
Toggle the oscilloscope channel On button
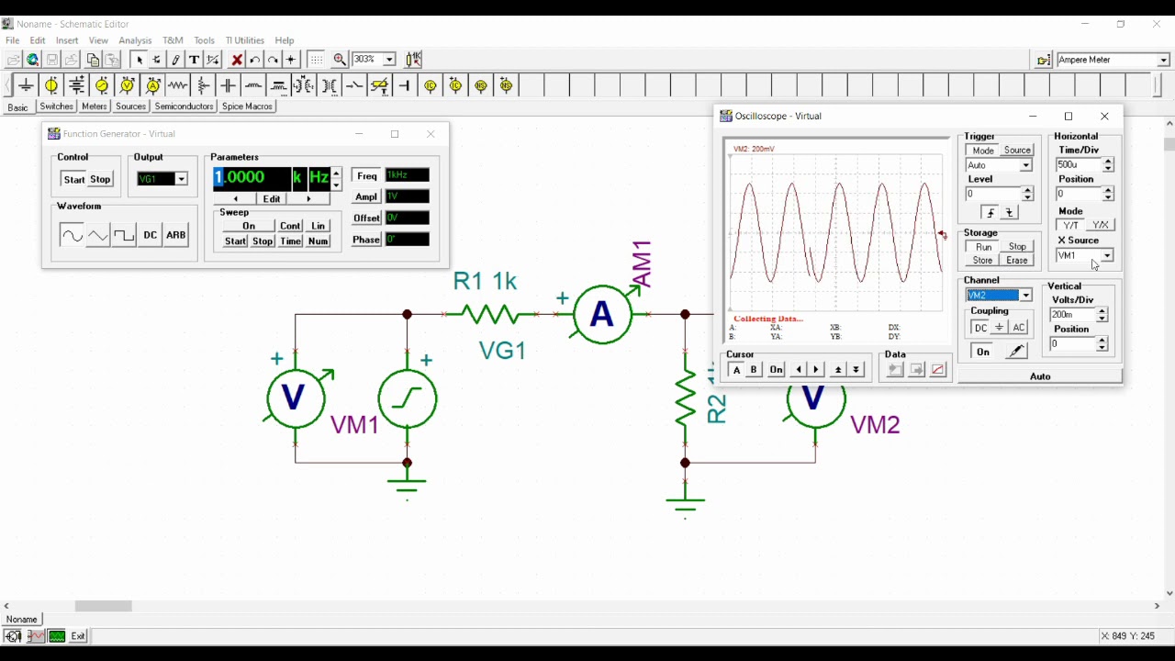click(x=983, y=352)
